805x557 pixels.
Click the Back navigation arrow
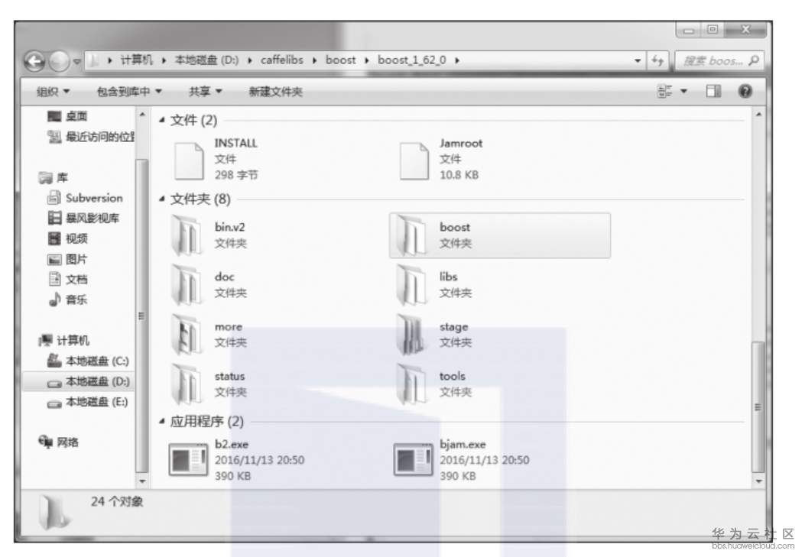(x=34, y=62)
